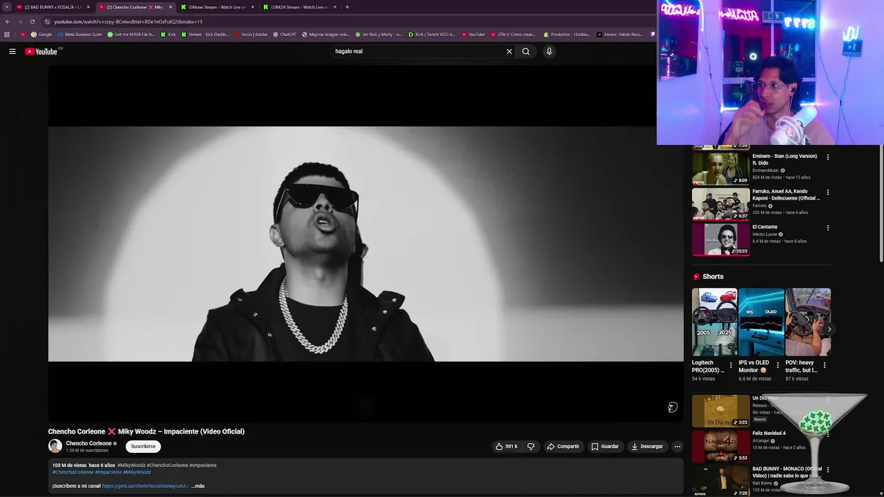
Task: Open options for Farruko Delincuente video
Action: tap(827, 192)
